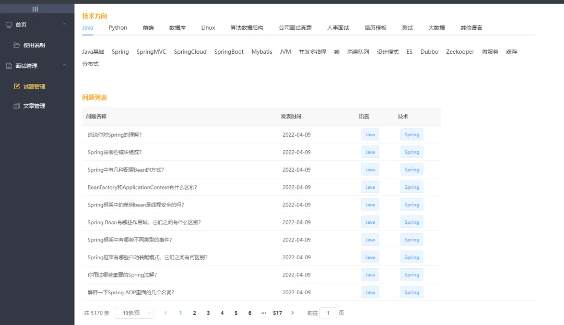Collapse the 首页 menu chevron

point(64,25)
